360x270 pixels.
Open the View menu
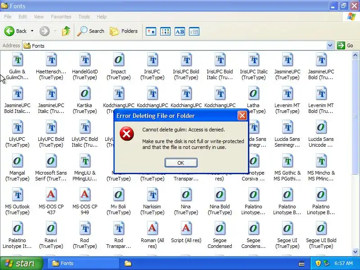[39, 17]
